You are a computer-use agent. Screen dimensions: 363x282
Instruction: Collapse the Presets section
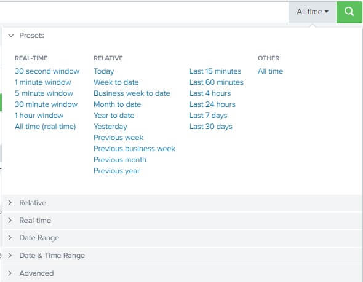click(26, 36)
